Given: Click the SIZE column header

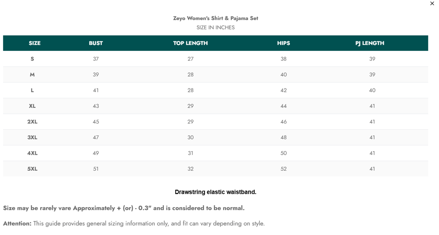Looking at the screenshot, I should pyautogui.click(x=35, y=43).
